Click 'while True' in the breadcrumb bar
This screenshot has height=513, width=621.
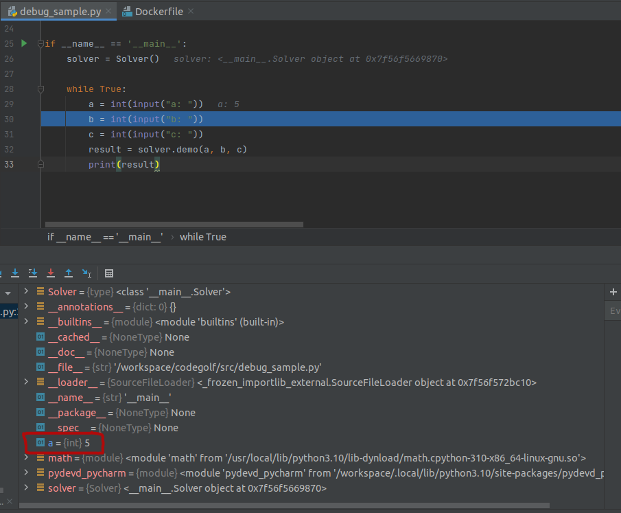(202, 237)
